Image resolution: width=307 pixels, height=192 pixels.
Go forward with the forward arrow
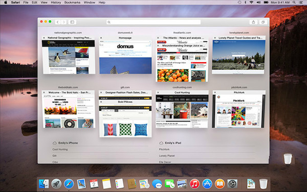63,22
